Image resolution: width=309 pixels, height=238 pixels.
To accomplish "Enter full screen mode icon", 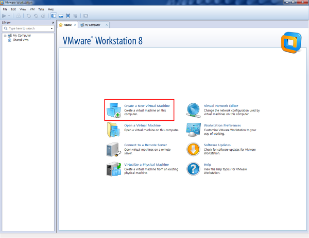I will pos(68,16).
